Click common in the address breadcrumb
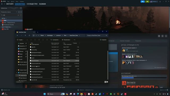This screenshot has width=170, height=96. click(58, 35)
